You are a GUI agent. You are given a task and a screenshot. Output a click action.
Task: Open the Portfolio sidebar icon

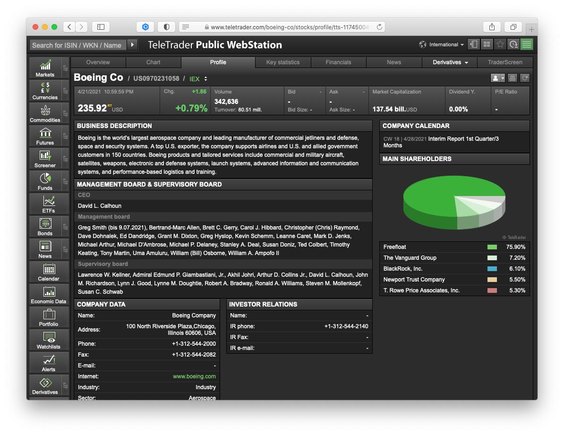click(49, 317)
